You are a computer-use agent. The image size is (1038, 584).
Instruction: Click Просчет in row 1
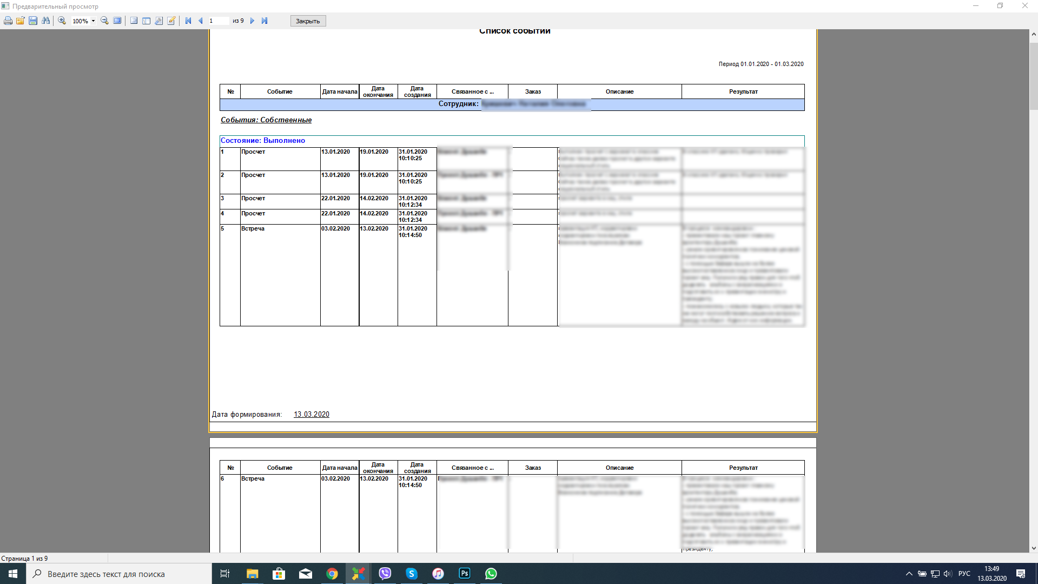click(253, 152)
